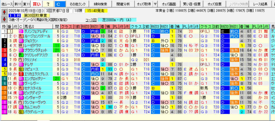
Task: Click the 芝2000m・内 (A) course field
Action: 117,20
